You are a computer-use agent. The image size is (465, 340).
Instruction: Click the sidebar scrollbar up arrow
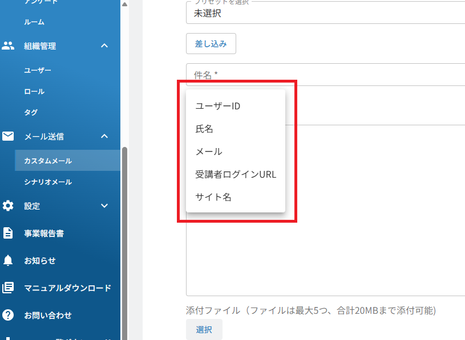[124, 4]
